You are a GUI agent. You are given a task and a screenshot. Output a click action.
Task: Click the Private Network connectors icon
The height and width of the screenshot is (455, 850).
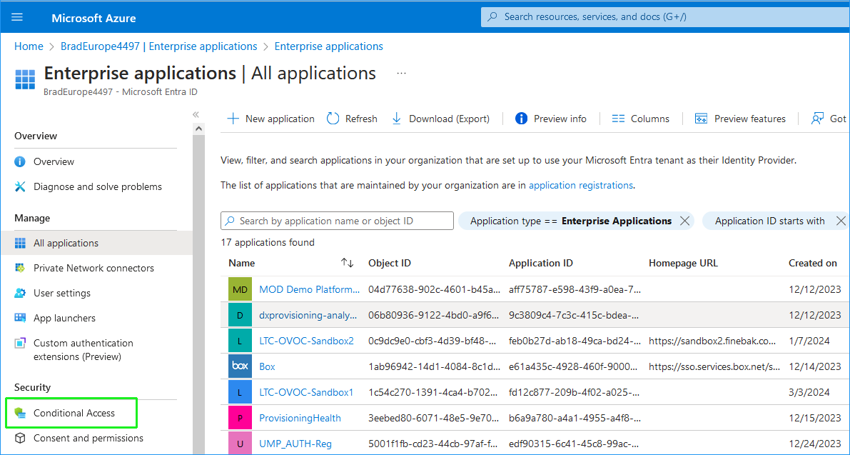pos(20,268)
